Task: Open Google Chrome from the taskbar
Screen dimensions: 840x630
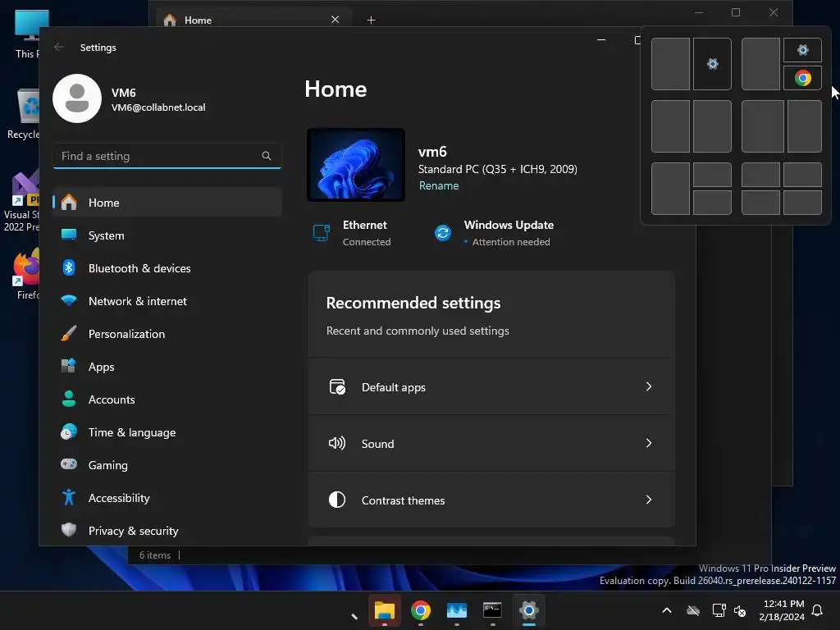Action: pyautogui.click(x=421, y=610)
